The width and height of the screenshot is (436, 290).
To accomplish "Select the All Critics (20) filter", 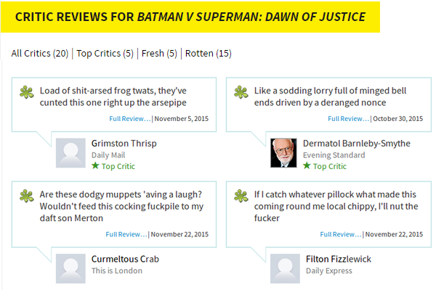I will tap(40, 53).
